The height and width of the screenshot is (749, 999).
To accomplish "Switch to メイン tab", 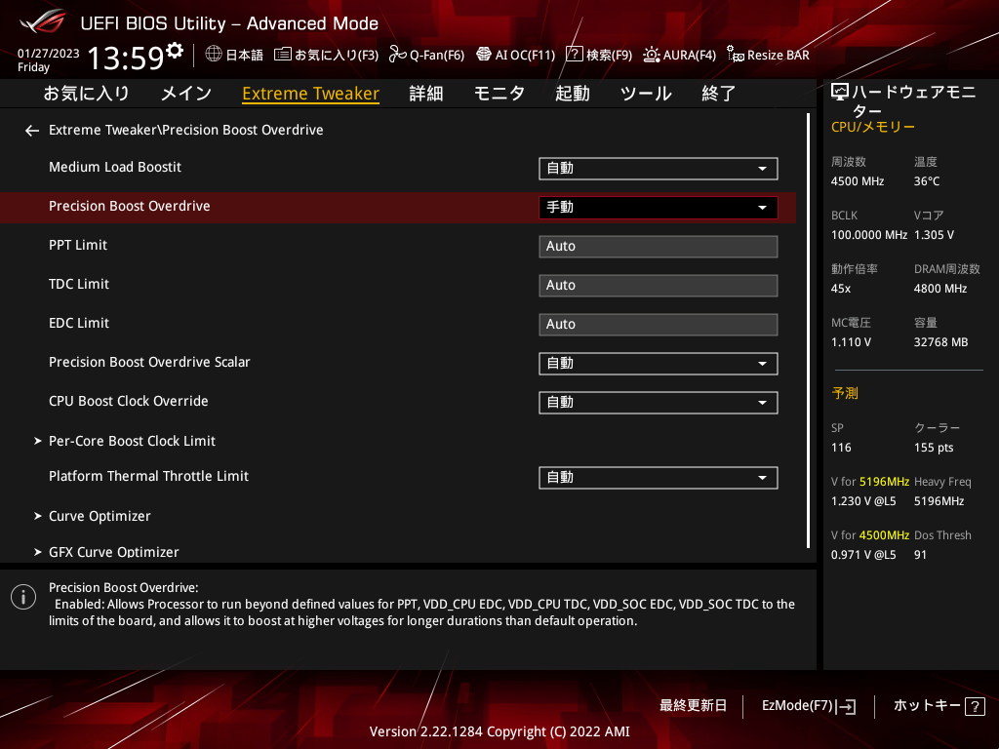I will tap(186, 94).
